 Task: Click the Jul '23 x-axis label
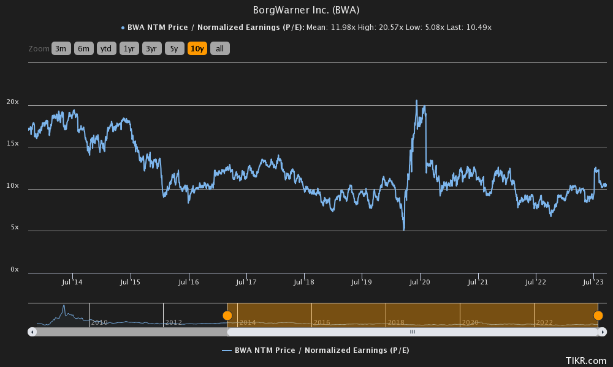[593, 282]
